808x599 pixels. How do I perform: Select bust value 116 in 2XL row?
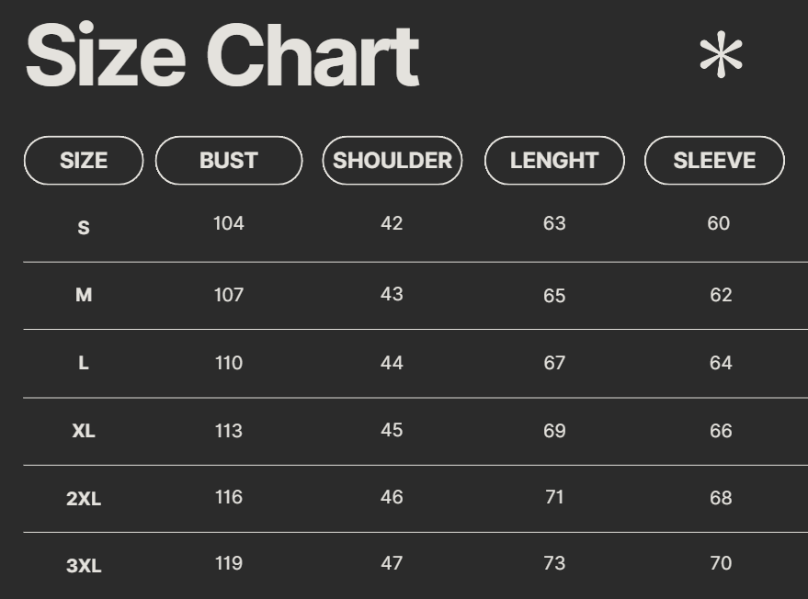coord(229,497)
